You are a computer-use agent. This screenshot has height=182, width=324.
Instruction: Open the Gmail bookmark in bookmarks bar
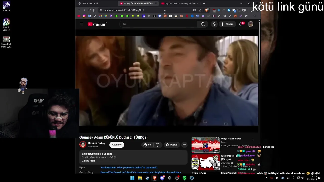(100, 16)
